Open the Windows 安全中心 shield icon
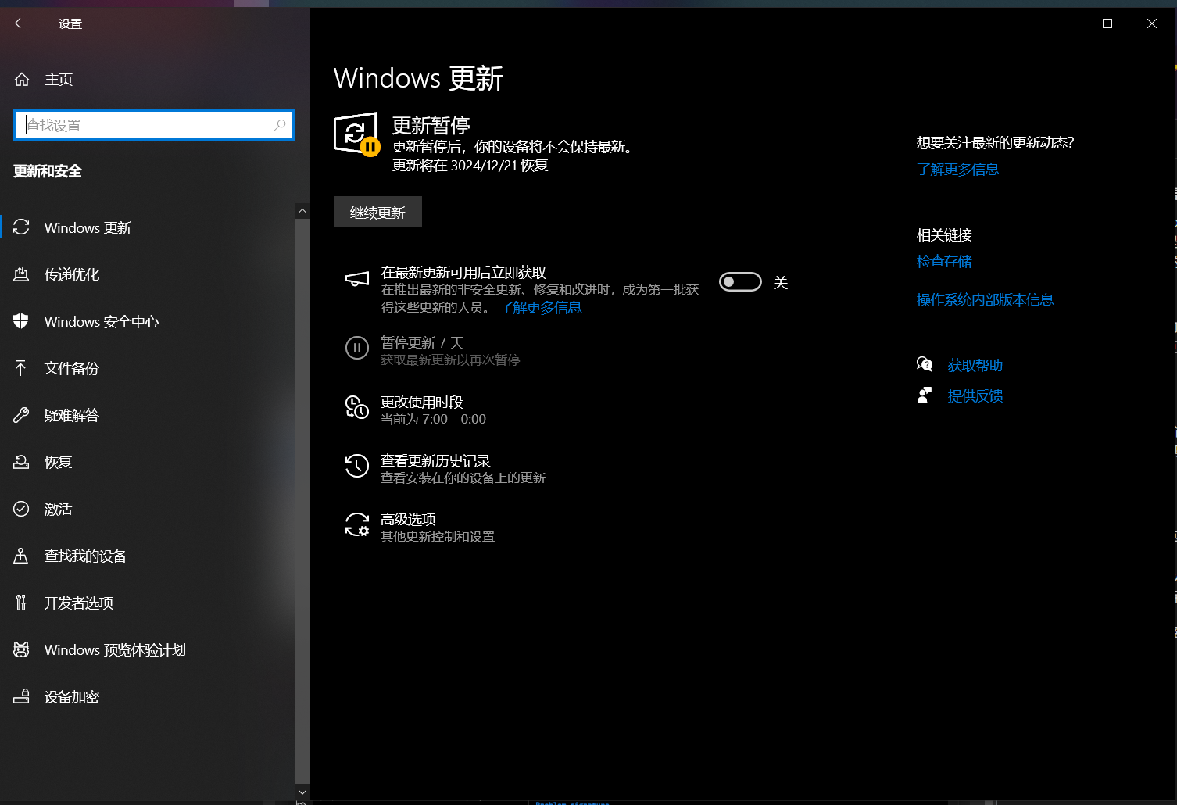This screenshot has height=805, width=1177. pos(21,321)
